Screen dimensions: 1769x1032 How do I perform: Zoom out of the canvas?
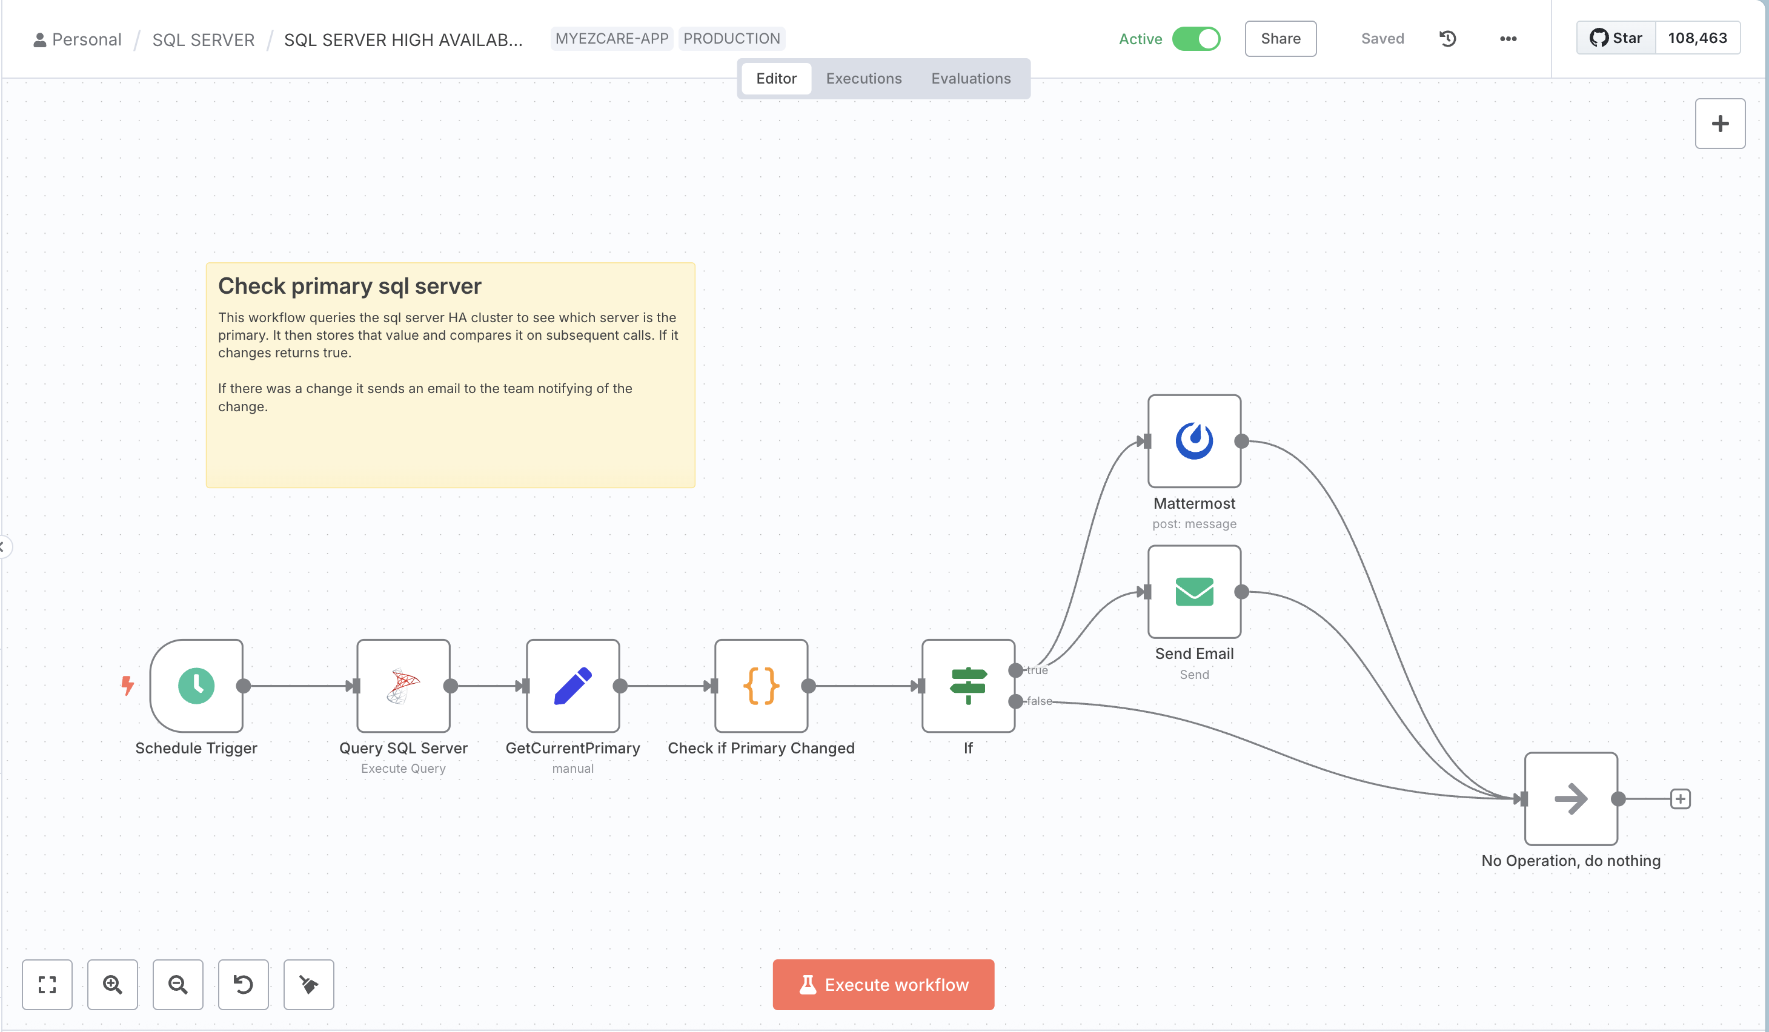[x=178, y=985]
